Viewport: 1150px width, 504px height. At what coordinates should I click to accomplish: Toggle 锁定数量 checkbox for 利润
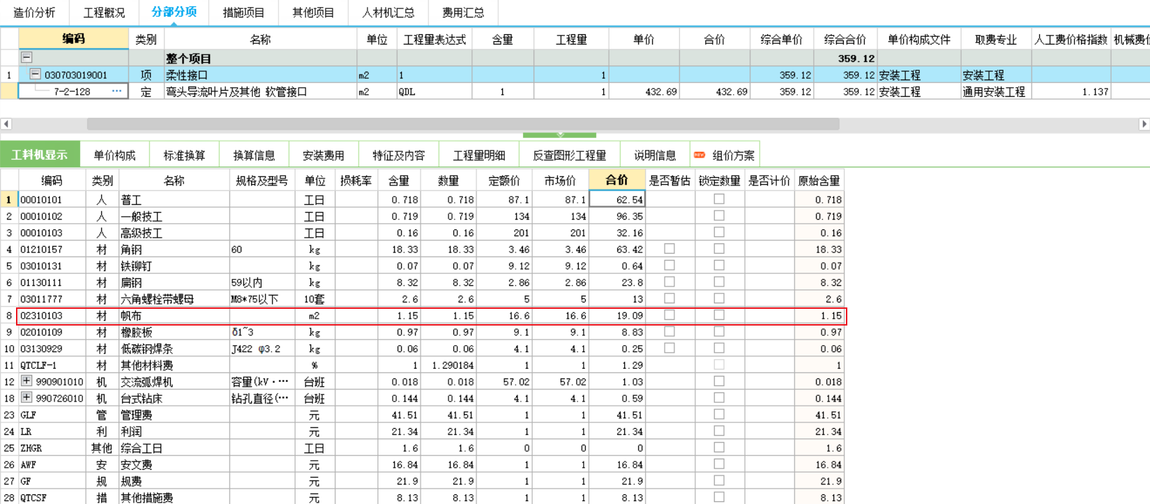pyautogui.click(x=719, y=431)
